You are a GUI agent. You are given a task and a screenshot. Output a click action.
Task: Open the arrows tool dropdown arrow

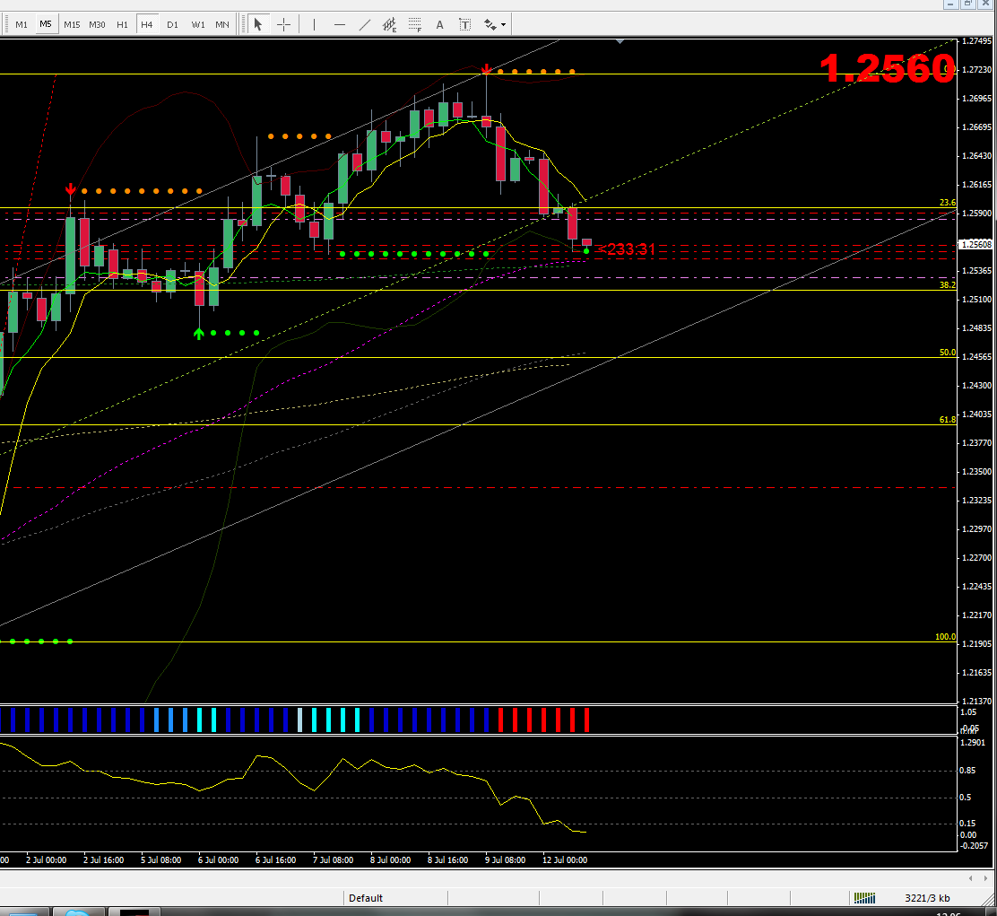tap(504, 25)
